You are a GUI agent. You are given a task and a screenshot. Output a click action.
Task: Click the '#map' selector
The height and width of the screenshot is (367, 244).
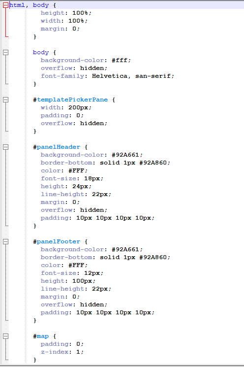click(x=41, y=336)
